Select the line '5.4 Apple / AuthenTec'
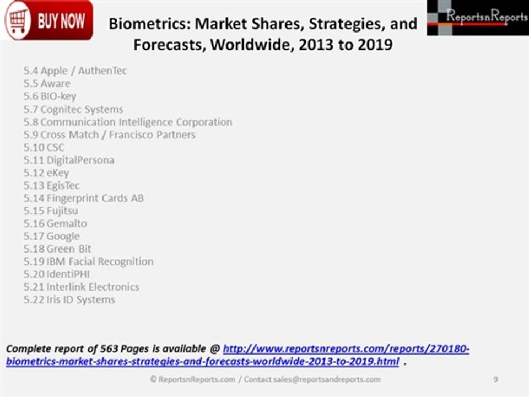The image size is (529, 397). tap(75, 71)
